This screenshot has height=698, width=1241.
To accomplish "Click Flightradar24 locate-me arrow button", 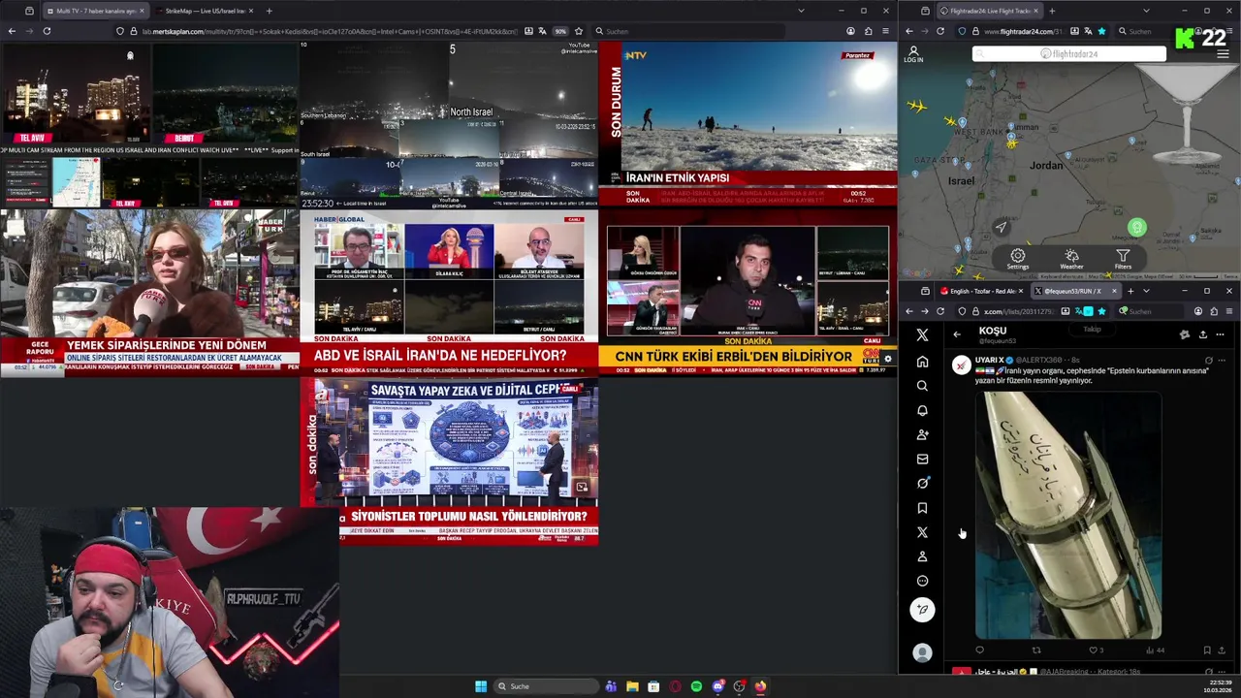I will [x=1002, y=228].
